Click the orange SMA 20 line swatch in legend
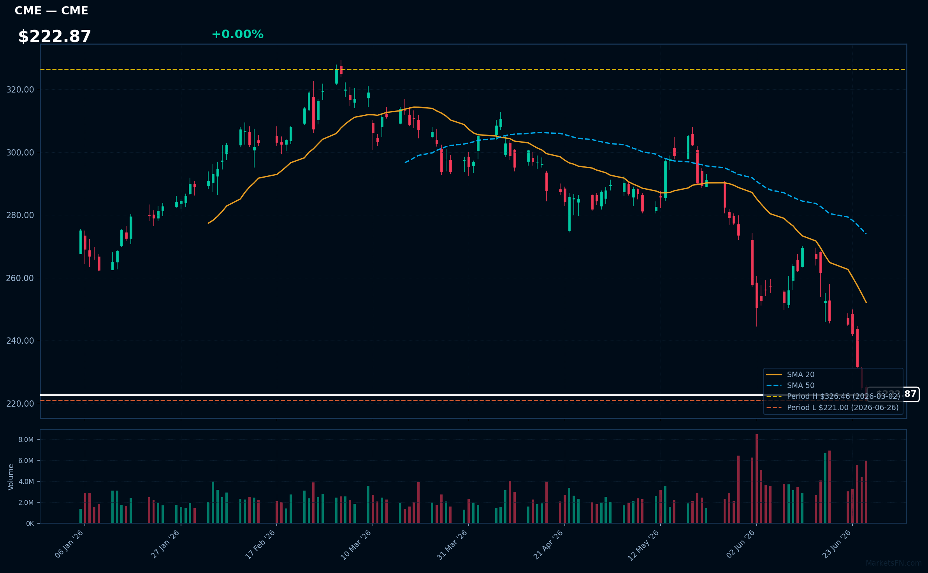This screenshot has height=573, width=928. tap(774, 374)
